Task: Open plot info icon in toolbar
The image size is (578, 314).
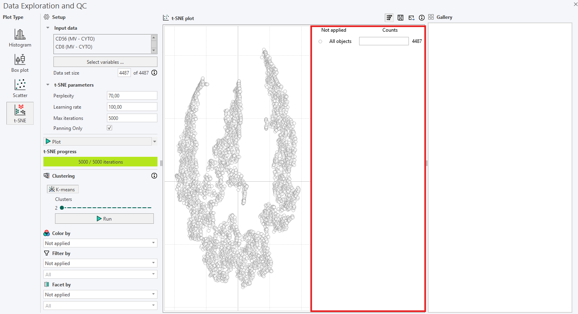Action: tap(422, 18)
